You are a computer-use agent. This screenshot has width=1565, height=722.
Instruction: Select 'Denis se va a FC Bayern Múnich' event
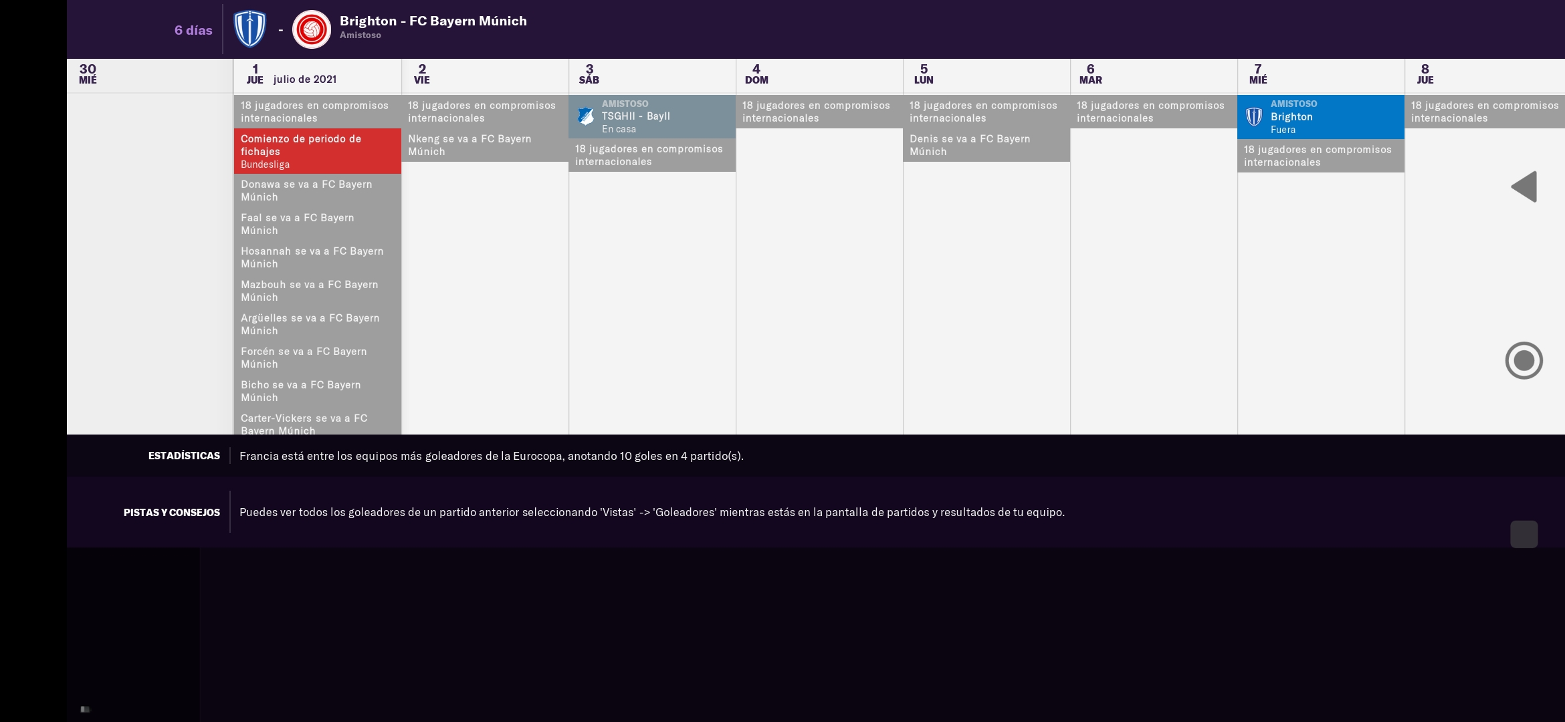pyautogui.click(x=986, y=145)
